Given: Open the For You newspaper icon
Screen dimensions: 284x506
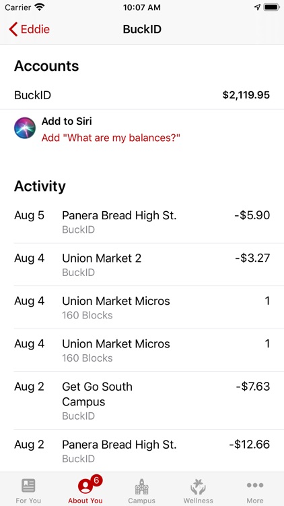Looking at the screenshot, I should point(28,486).
